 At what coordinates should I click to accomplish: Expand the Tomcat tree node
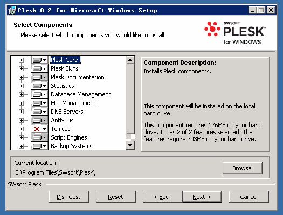pos(21,129)
